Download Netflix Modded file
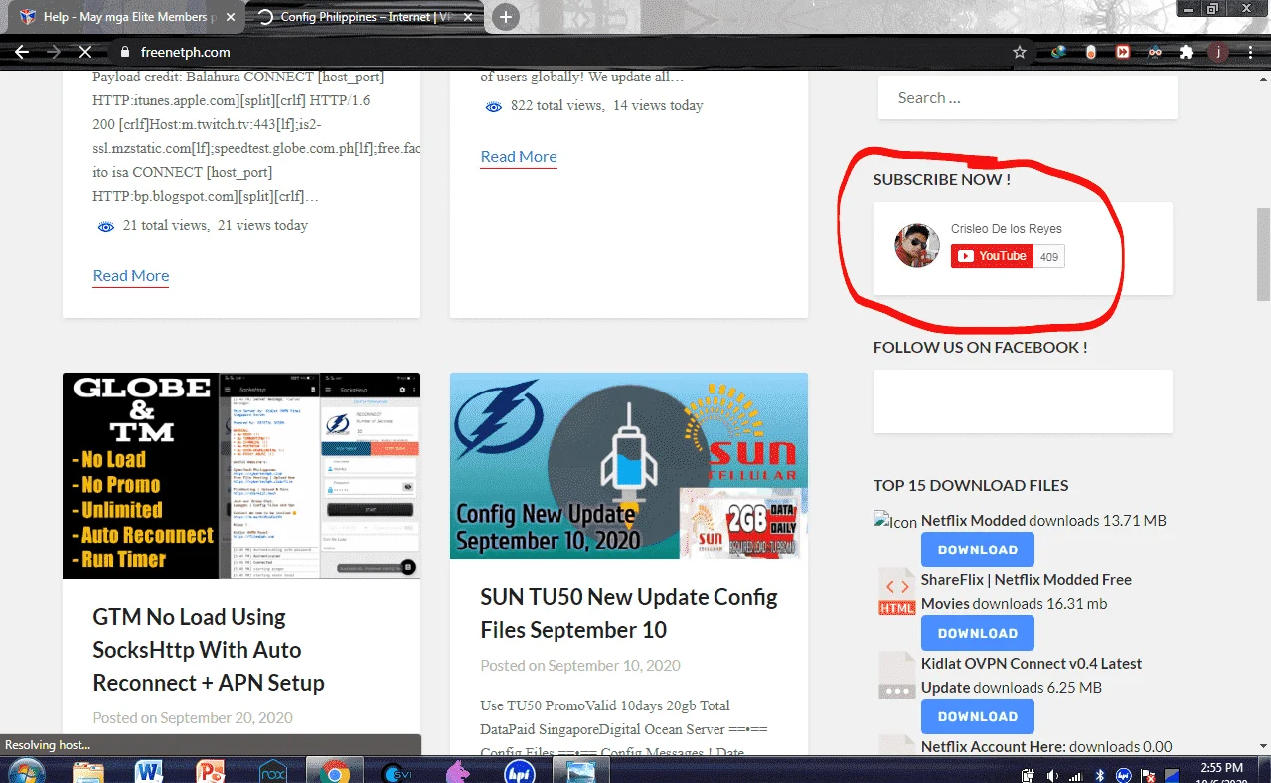 [978, 549]
